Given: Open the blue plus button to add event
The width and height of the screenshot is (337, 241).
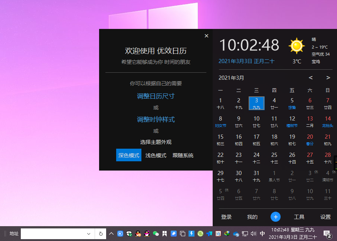Looking at the screenshot, I should 275,217.
